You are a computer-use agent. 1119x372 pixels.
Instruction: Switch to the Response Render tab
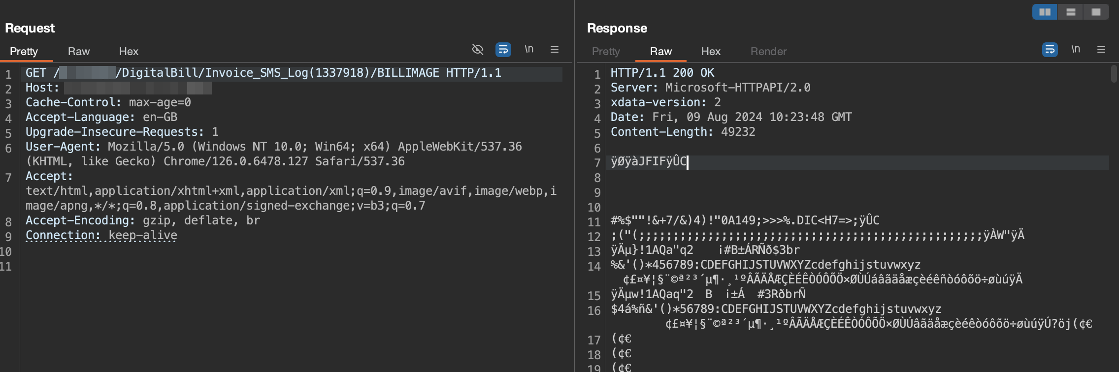coord(768,51)
